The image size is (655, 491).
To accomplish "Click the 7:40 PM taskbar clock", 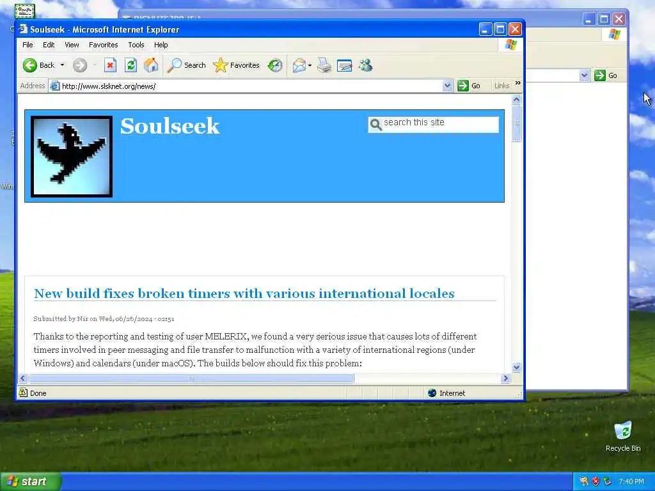I will 631,481.
